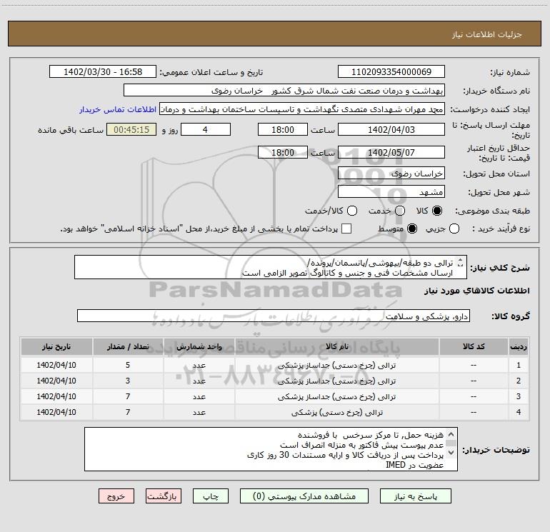Click the 'تعداد / مقدار' column header
The height and width of the screenshot is (532, 550).
(x=128, y=347)
